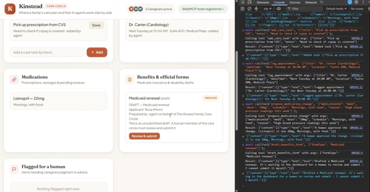Screen dimensions: 370x192
Task: Open the VM998:11 link beside Logged appointment result
Action: pos(356,87)
